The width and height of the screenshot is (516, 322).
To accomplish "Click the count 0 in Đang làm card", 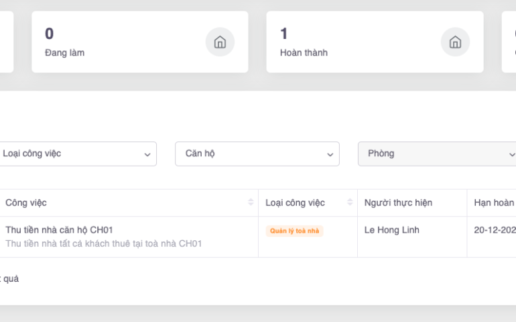I will pyautogui.click(x=49, y=34).
